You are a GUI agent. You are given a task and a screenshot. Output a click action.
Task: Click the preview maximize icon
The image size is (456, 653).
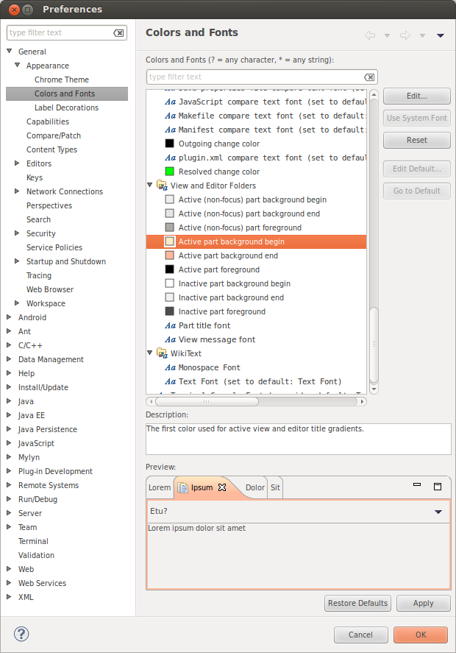click(438, 487)
